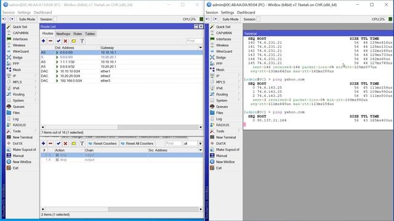The height and width of the screenshot is (221, 394).
Task: Toggle Safe Mode in R1 window
Action: click(x=27, y=19)
